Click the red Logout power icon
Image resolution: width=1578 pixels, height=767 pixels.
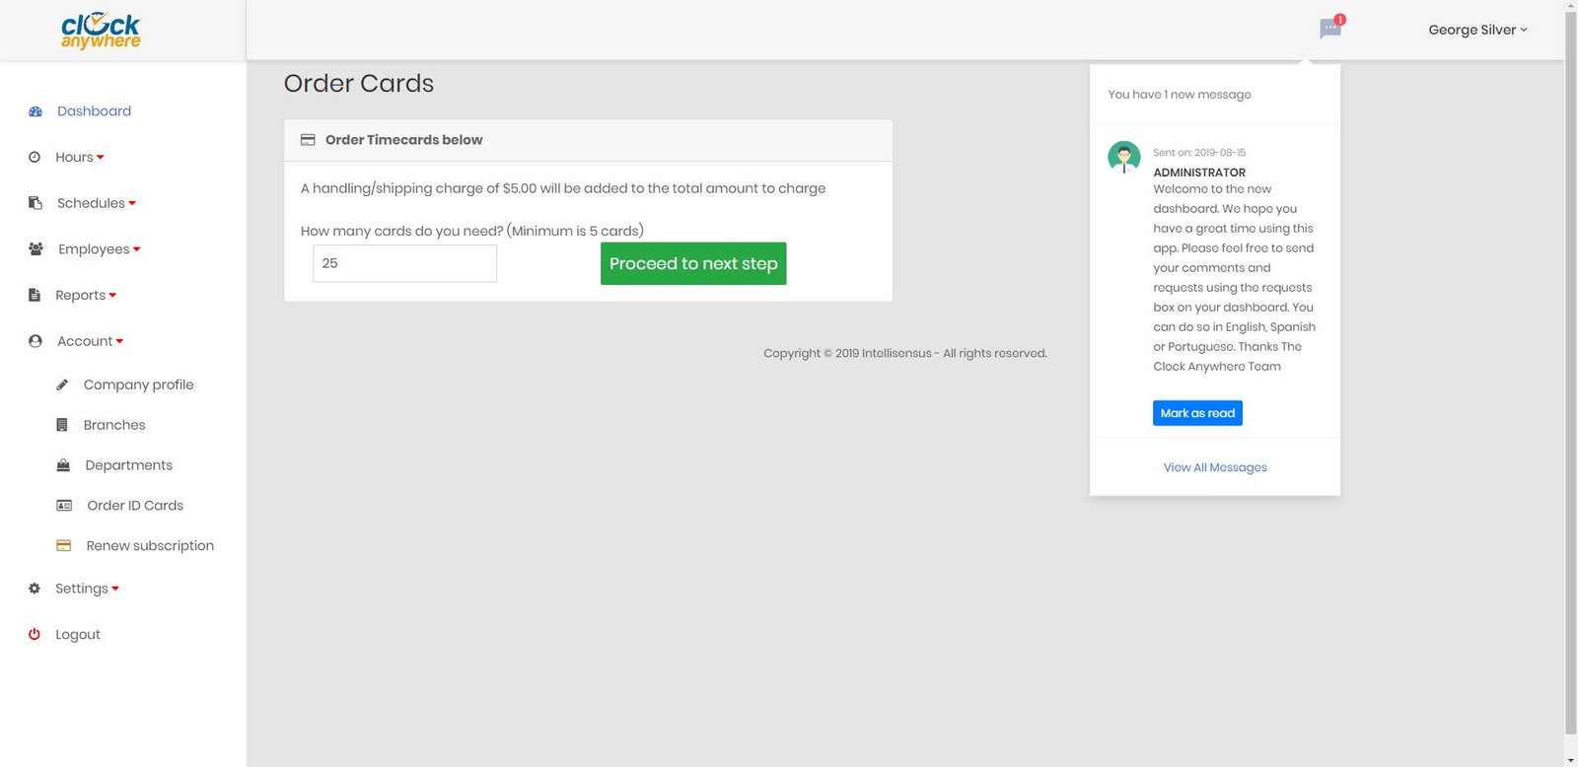[35, 635]
